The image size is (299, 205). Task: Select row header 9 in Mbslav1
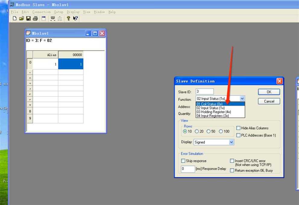(x=30, y=118)
